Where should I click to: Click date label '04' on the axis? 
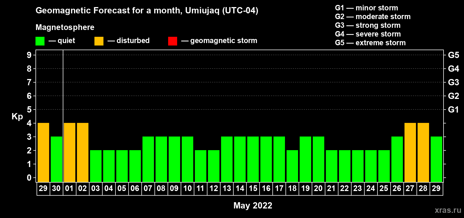point(109,189)
